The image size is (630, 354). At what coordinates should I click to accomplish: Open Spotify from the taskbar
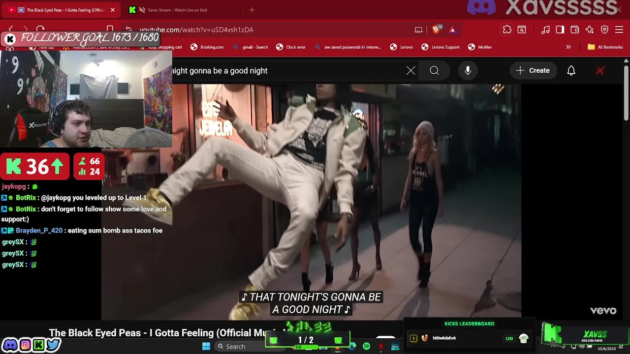click(x=366, y=347)
